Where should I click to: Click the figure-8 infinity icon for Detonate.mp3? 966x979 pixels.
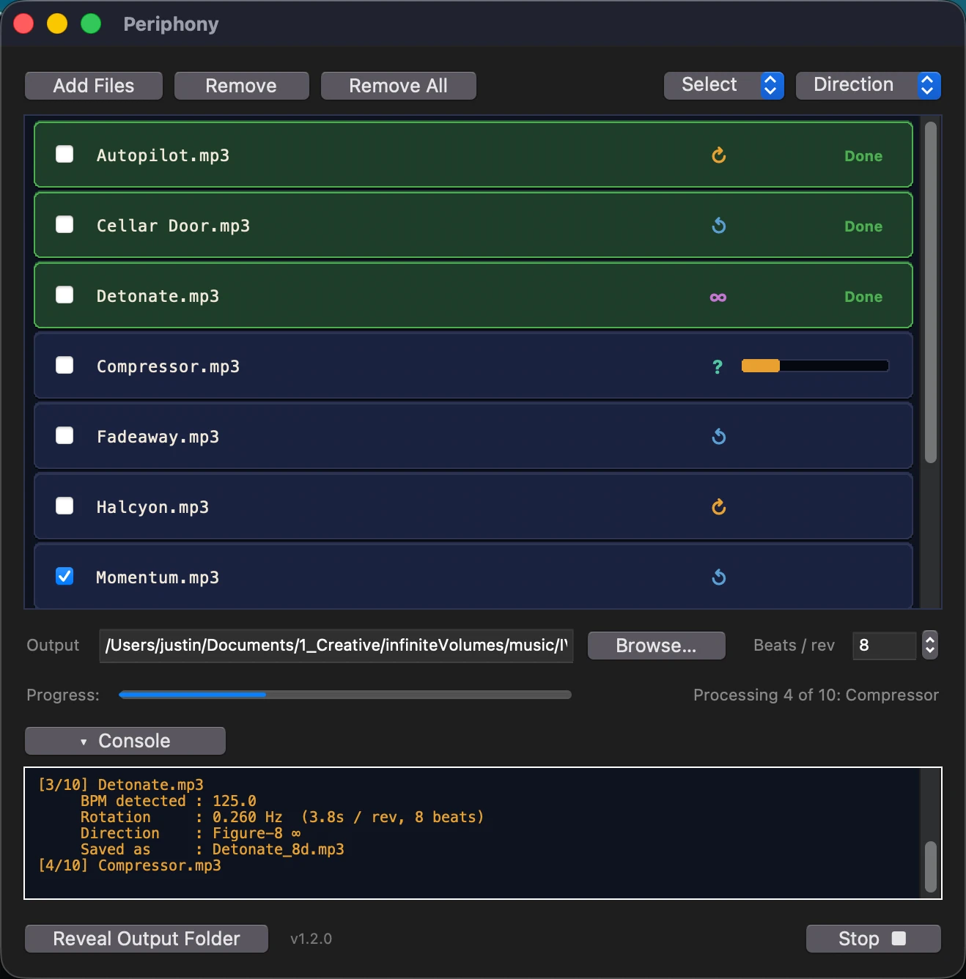pos(718,297)
